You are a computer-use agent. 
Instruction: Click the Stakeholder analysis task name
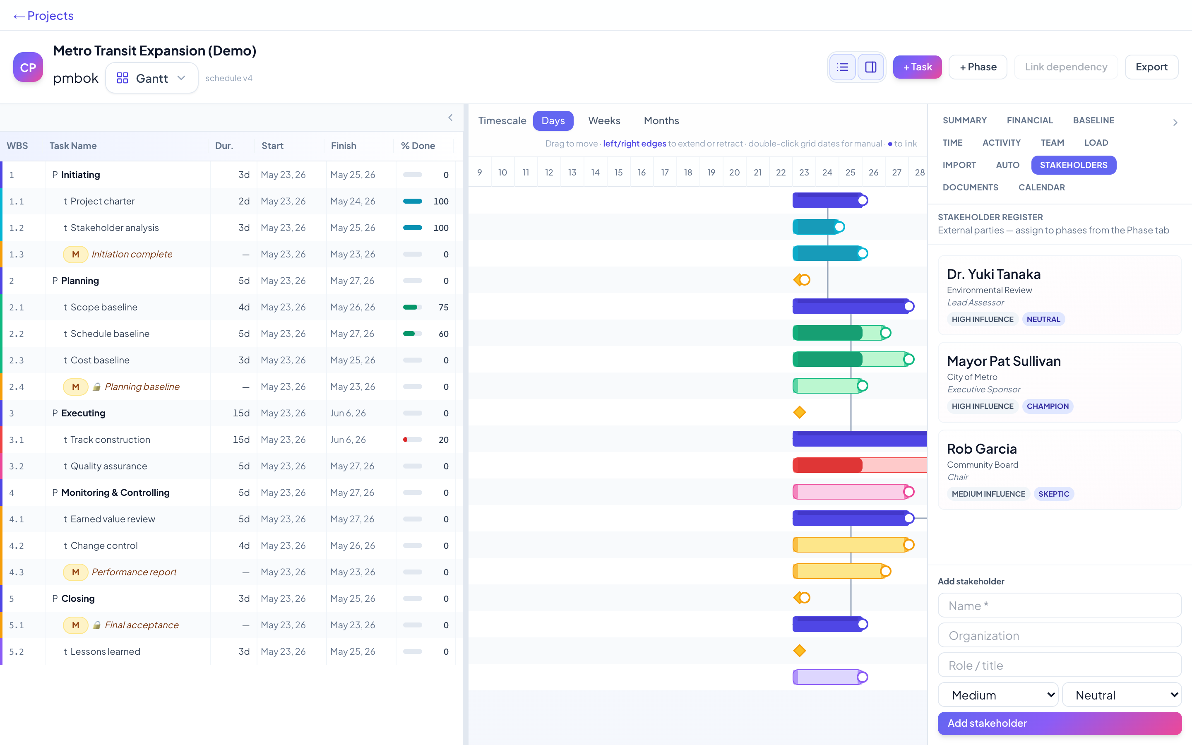click(114, 228)
